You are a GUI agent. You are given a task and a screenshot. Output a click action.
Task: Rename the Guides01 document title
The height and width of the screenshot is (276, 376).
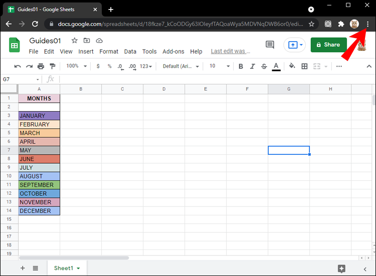click(x=45, y=41)
